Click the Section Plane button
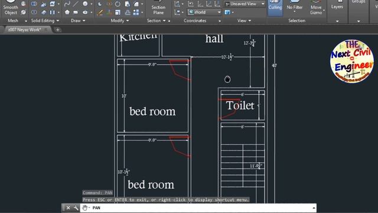Image resolution: width=378 pixels, height=213 pixels. 158,8
